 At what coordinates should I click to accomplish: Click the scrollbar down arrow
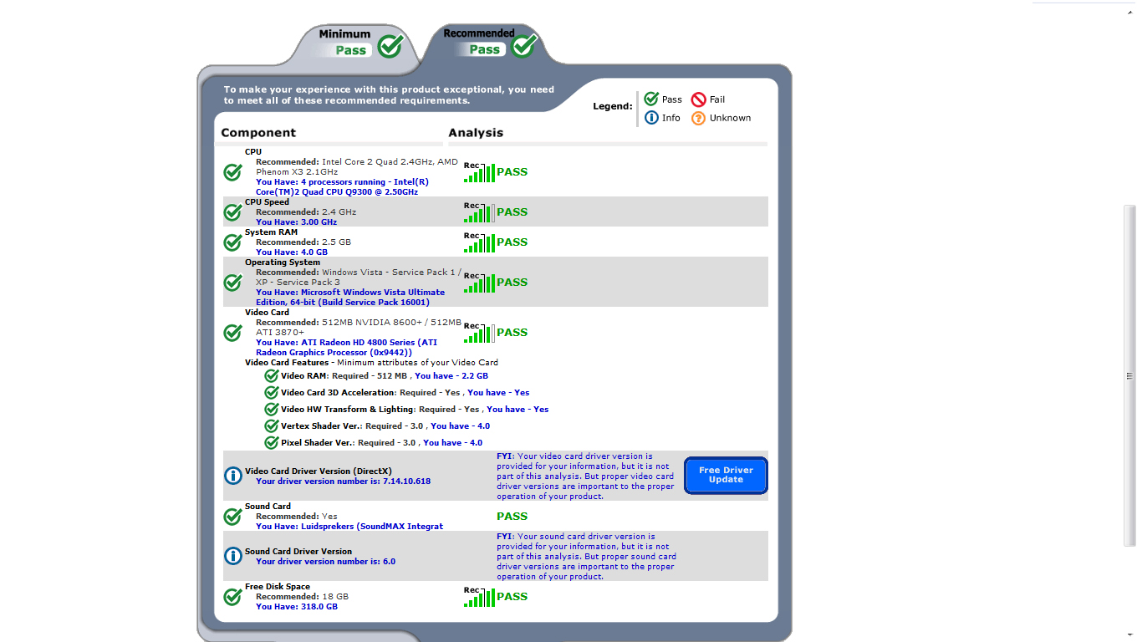click(x=1130, y=635)
